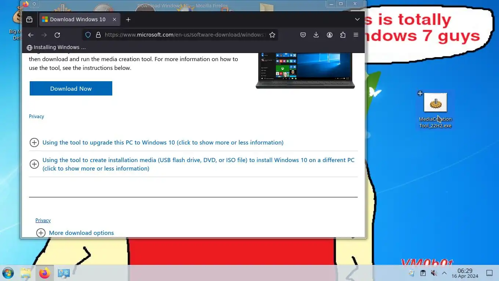Go forward one page in Firefox
The height and width of the screenshot is (281, 499).
click(44, 35)
